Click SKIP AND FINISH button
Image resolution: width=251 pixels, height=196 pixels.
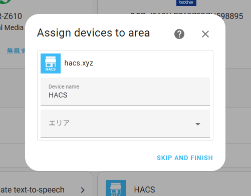pos(185,158)
